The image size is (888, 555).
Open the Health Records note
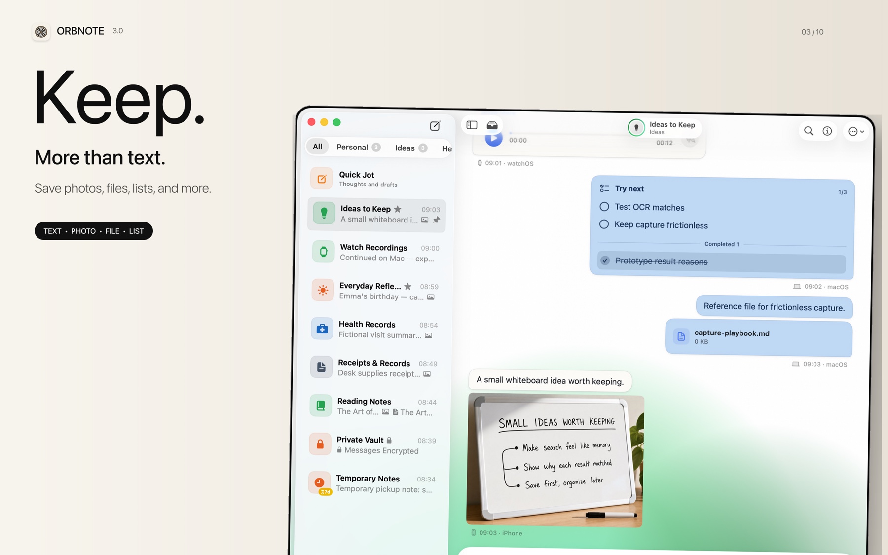[x=375, y=330]
